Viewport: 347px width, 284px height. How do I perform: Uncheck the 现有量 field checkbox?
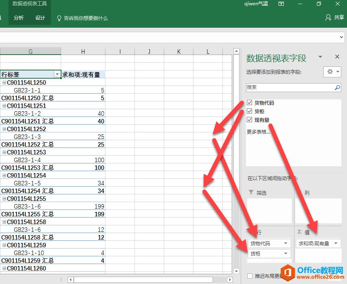pyautogui.click(x=250, y=120)
